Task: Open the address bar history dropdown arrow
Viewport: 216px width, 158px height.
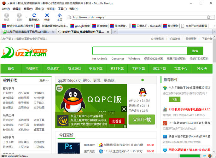Action: (x=213, y=17)
